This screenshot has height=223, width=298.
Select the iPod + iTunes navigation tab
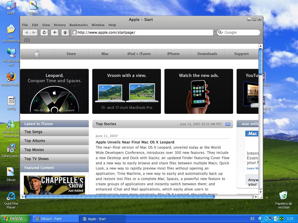pos(139,54)
